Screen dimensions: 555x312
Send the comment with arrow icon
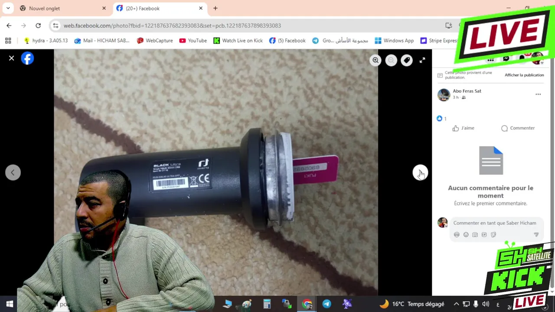(536, 234)
